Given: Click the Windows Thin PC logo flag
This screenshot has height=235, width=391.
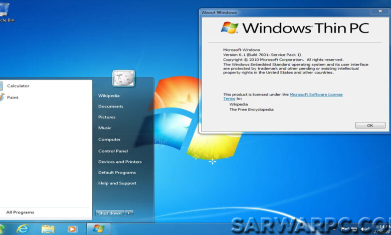Looking at the screenshot, I should (230, 27).
